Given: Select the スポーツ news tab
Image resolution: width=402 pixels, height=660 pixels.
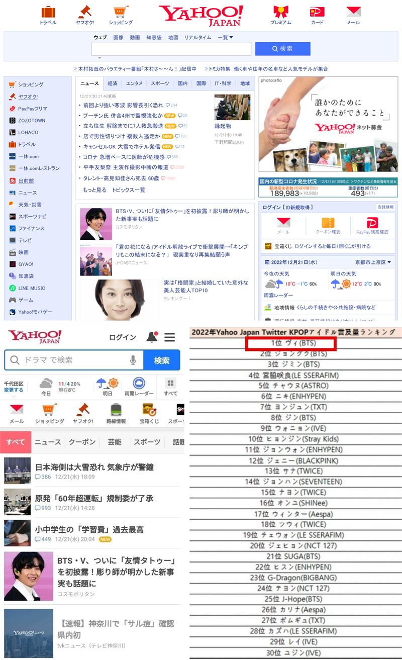Looking at the screenshot, I should pyautogui.click(x=160, y=83).
